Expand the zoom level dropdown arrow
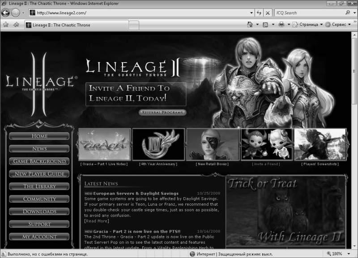358x258 pixels. point(349,254)
